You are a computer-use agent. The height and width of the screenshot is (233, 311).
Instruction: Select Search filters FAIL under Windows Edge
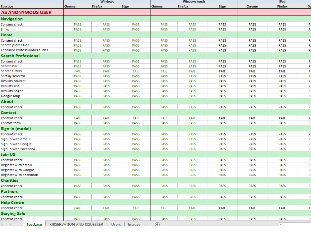coord(136,71)
